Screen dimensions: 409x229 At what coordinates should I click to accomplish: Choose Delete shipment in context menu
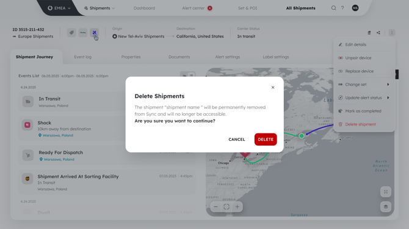coord(364,124)
